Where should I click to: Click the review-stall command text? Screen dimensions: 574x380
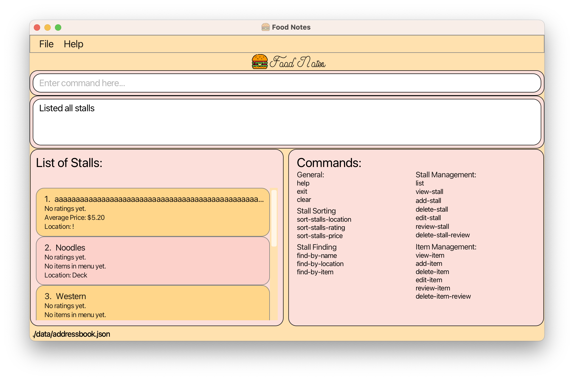click(432, 226)
